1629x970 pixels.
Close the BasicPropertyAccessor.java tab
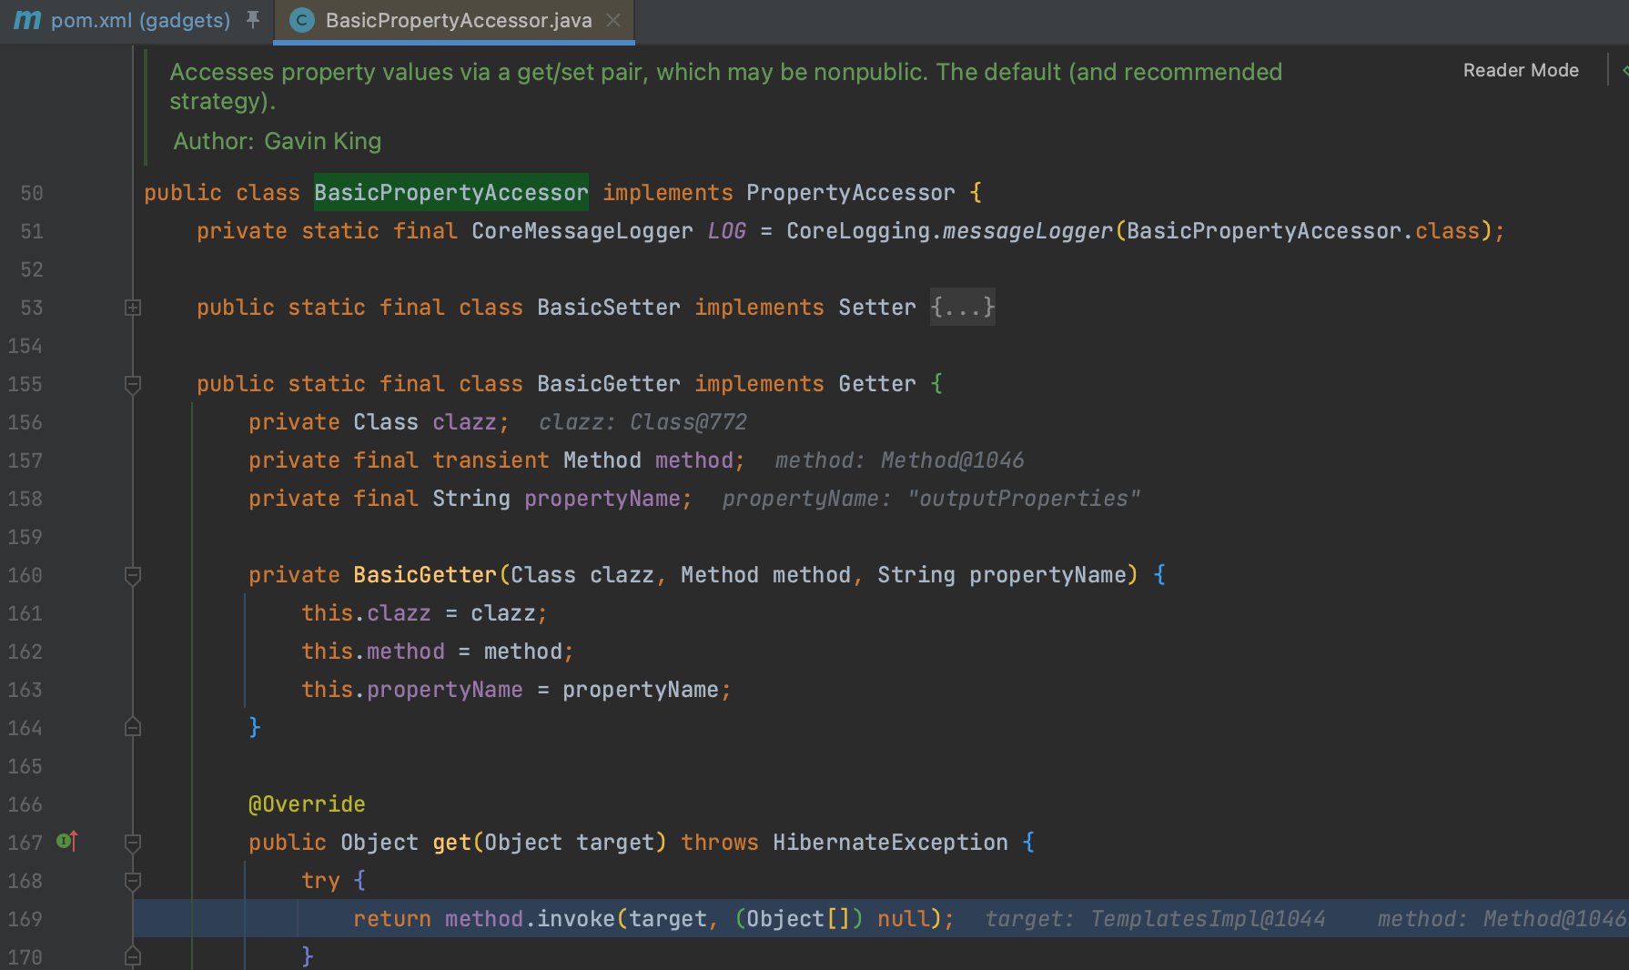[x=614, y=20]
